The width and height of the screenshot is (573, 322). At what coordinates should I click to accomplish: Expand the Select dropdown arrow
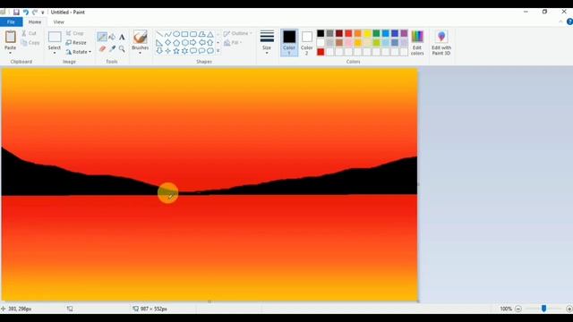point(55,54)
